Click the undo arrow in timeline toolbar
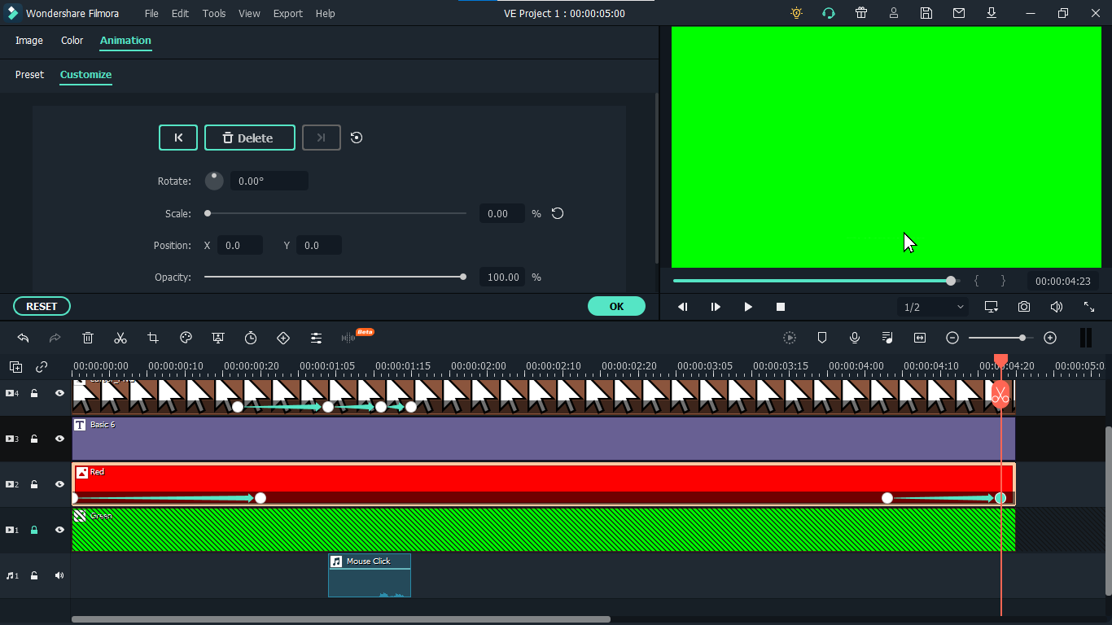1112x625 pixels. [23, 338]
